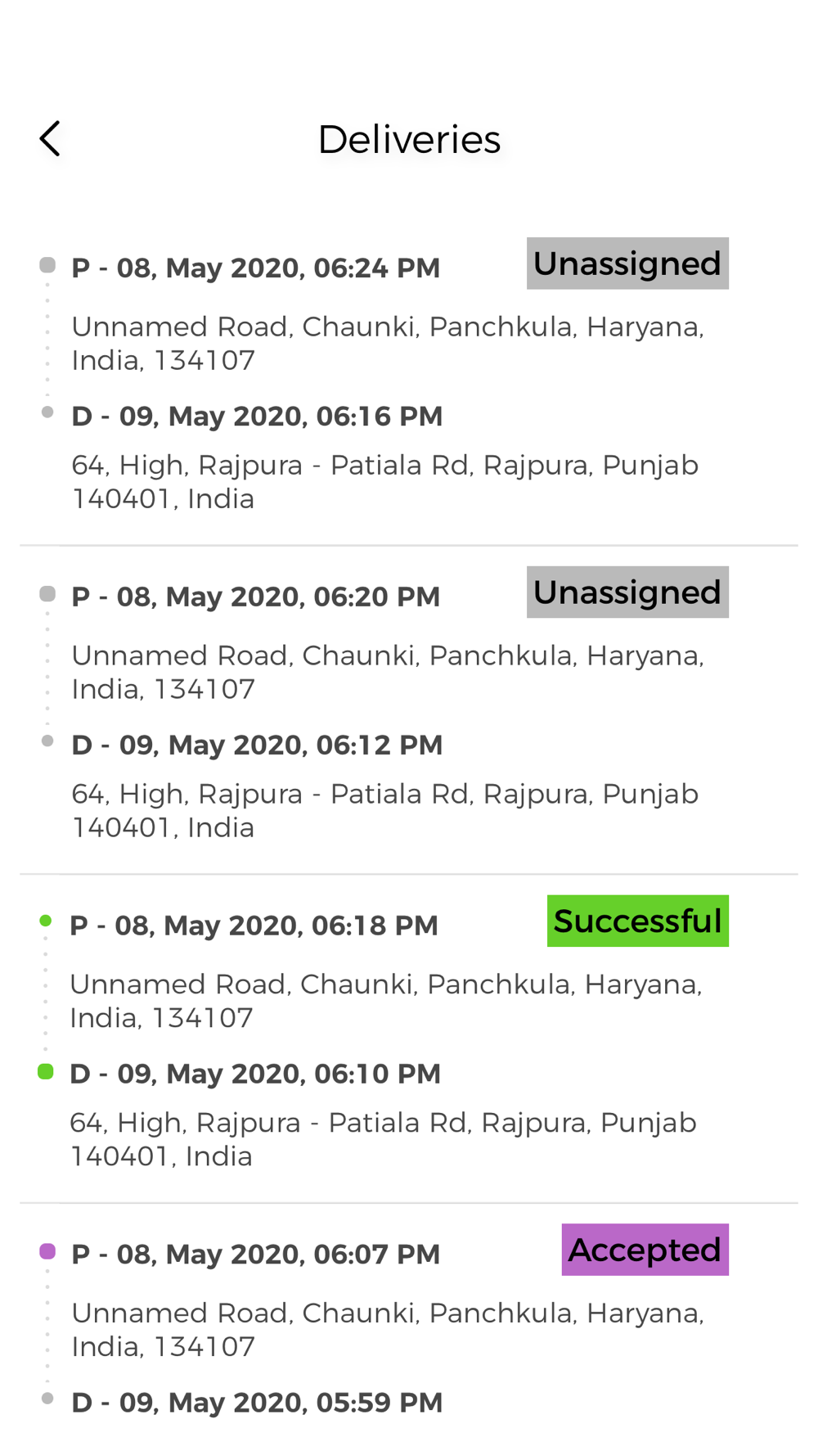Select the purple Accepted status badge
818x1455 pixels.
pyautogui.click(x=645, y=1250)
